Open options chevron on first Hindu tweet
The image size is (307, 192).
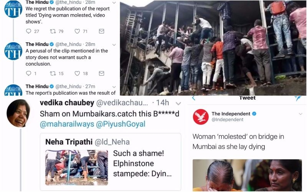tap(114, 3)
